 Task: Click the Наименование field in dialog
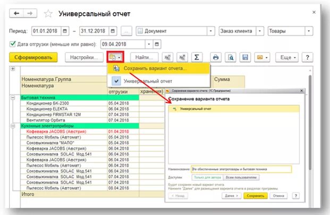tap(241, 169)
